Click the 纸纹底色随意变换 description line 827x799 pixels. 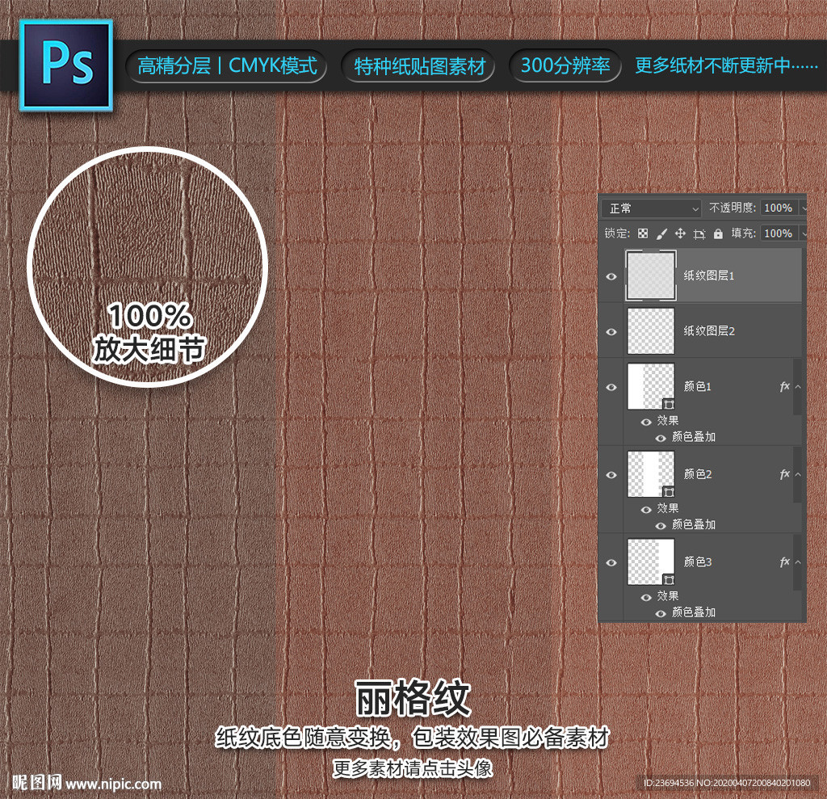click(x=413, y=738)
